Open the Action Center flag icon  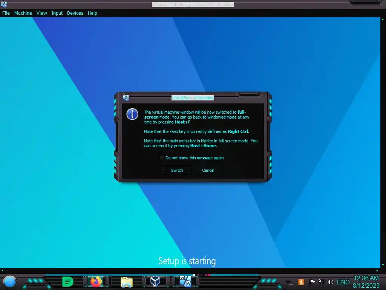click(312, 282)
